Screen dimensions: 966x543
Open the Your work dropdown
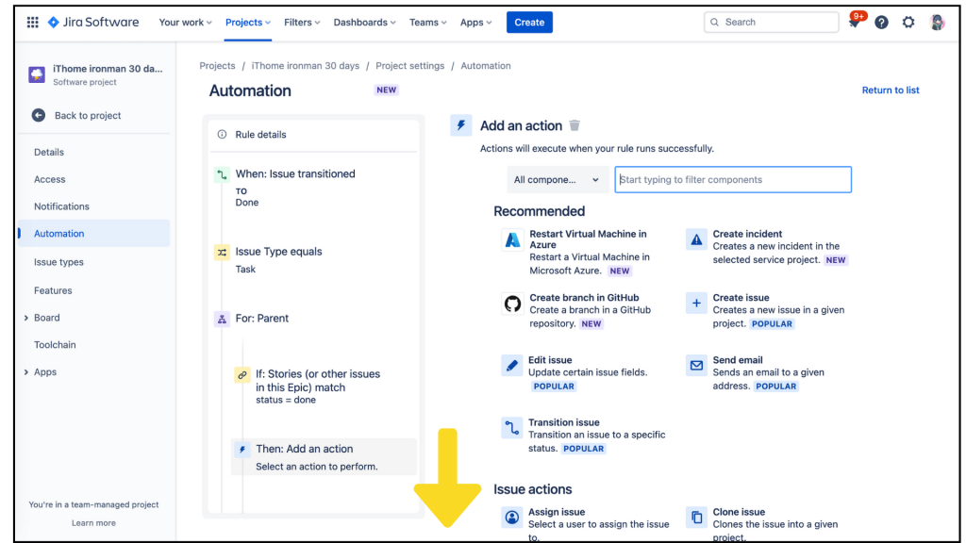point(186,23)
